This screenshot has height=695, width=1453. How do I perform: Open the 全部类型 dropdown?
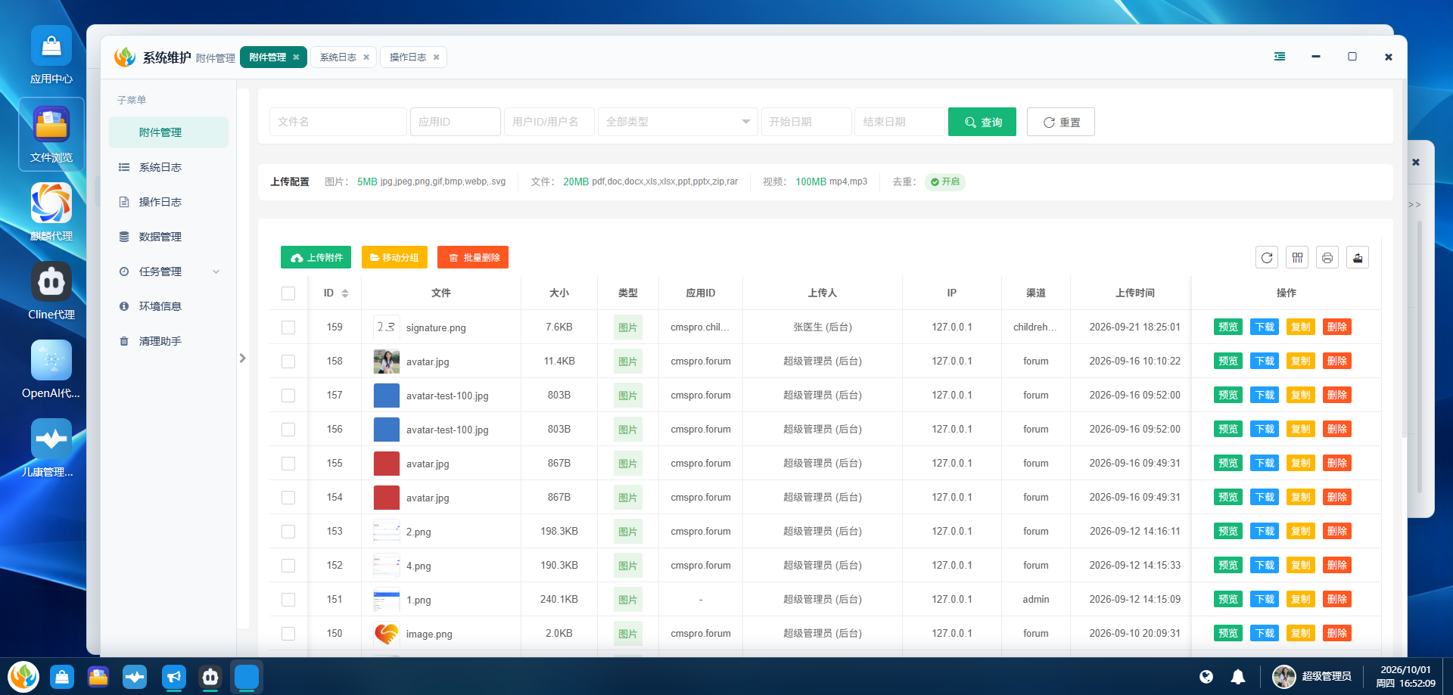(677, 122)
